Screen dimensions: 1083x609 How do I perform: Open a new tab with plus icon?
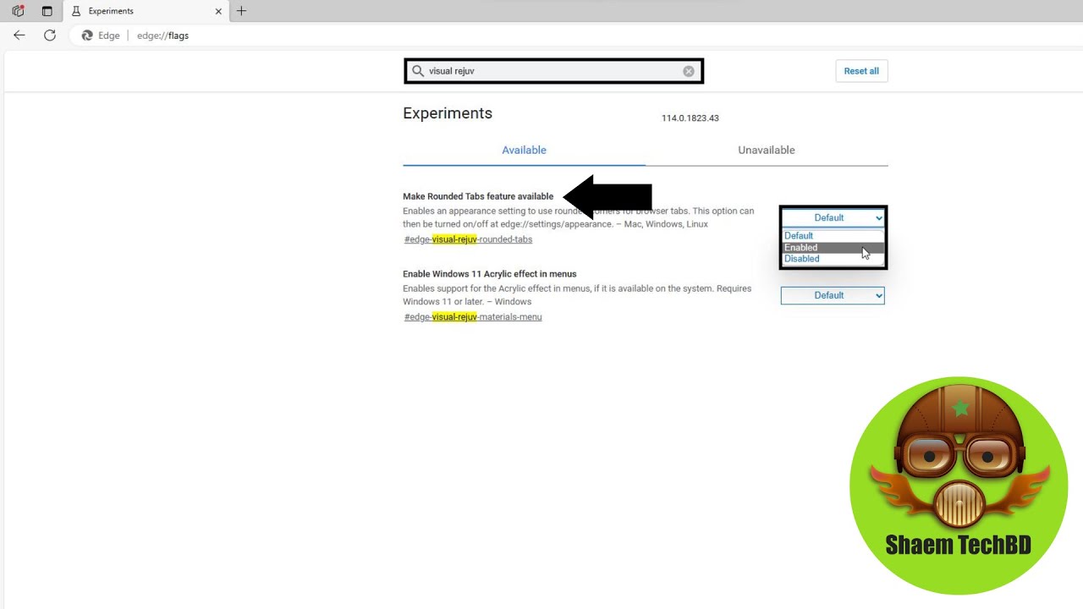point(241,11)
